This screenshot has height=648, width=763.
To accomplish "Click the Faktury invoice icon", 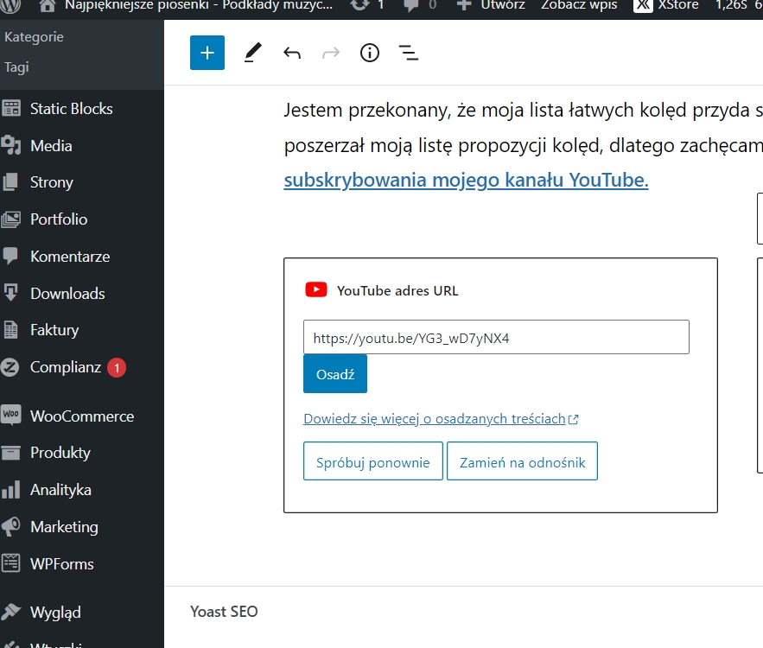I will [x=10, y=330].
